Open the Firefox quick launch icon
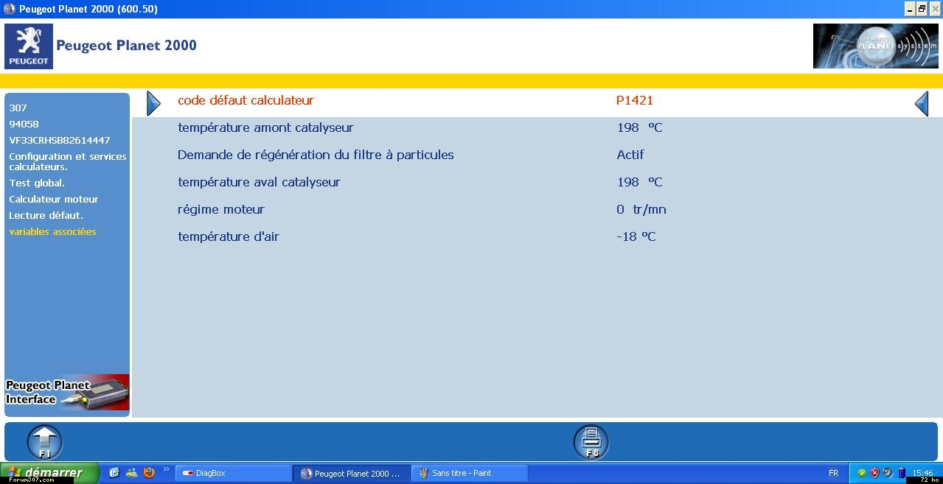Screen dimensions: 943x484 pos(149,473)
